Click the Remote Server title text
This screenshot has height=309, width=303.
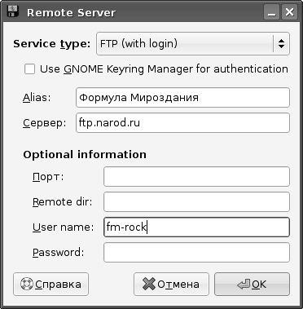(x=71, y=12)
